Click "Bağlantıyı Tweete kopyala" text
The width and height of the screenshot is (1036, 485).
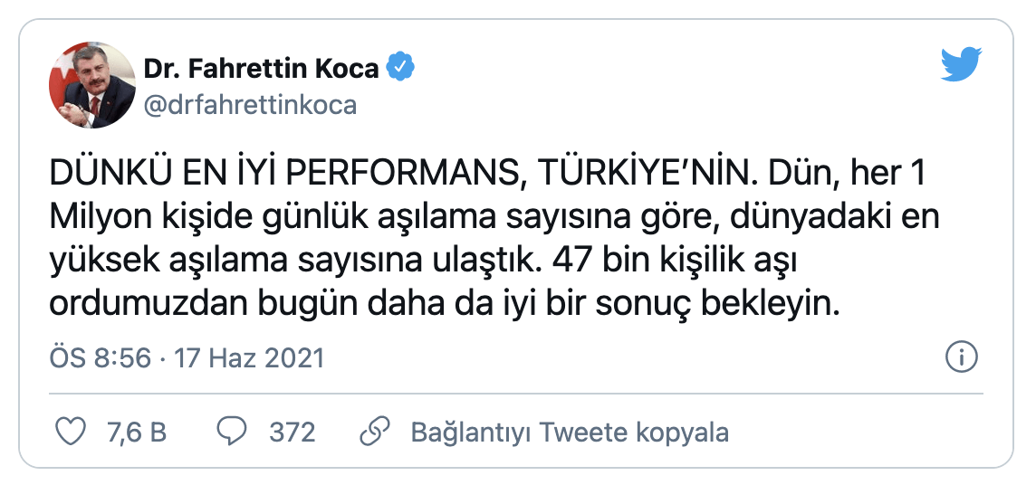tap(570, 433)
